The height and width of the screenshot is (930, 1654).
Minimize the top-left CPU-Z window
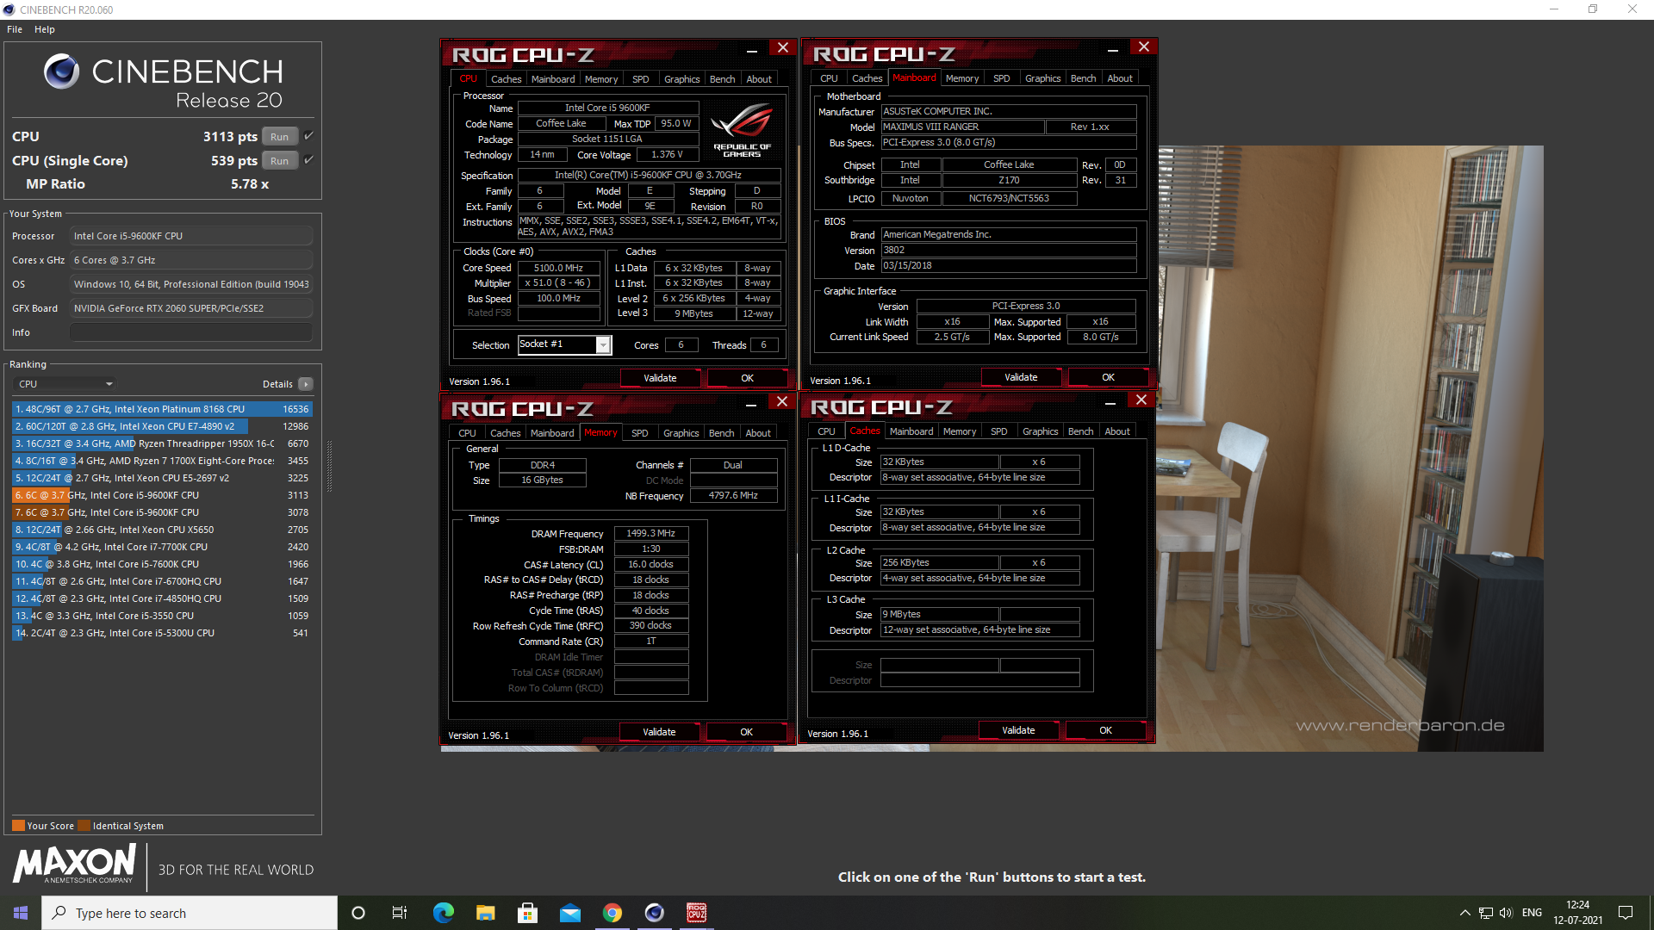click(752, 50)
